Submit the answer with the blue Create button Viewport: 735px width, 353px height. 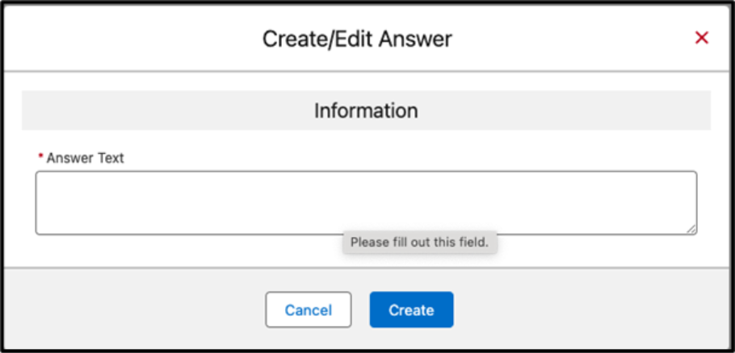[411, 309]
